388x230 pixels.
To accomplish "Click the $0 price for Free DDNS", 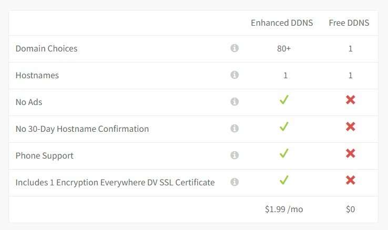I will coord(350,209).
